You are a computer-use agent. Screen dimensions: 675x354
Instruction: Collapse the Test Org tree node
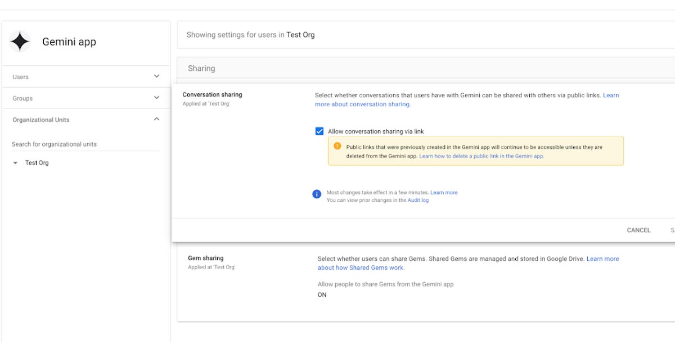pyautogui.click(x=14, y=162)
